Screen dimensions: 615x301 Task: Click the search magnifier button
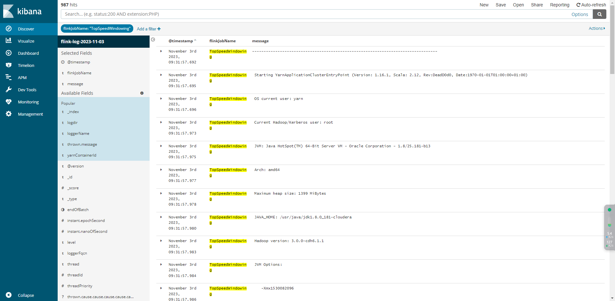[599, 14]
